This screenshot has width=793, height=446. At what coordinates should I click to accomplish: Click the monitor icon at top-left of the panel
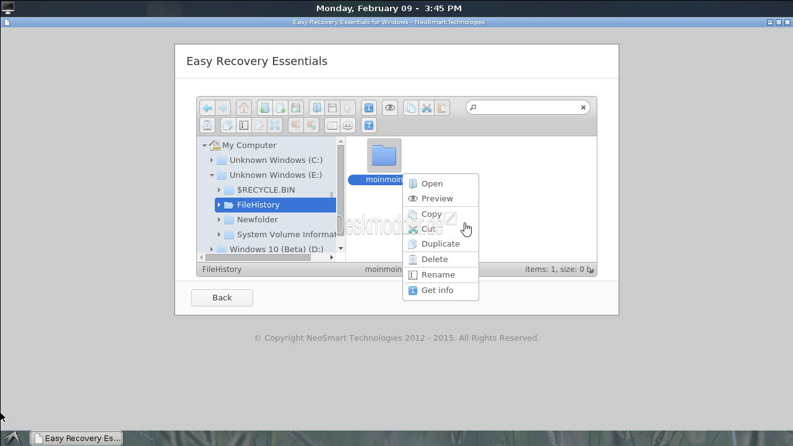point(7,8)
